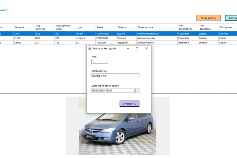Click the Задний drive cell
237x158 pixels.
point(126,34)
